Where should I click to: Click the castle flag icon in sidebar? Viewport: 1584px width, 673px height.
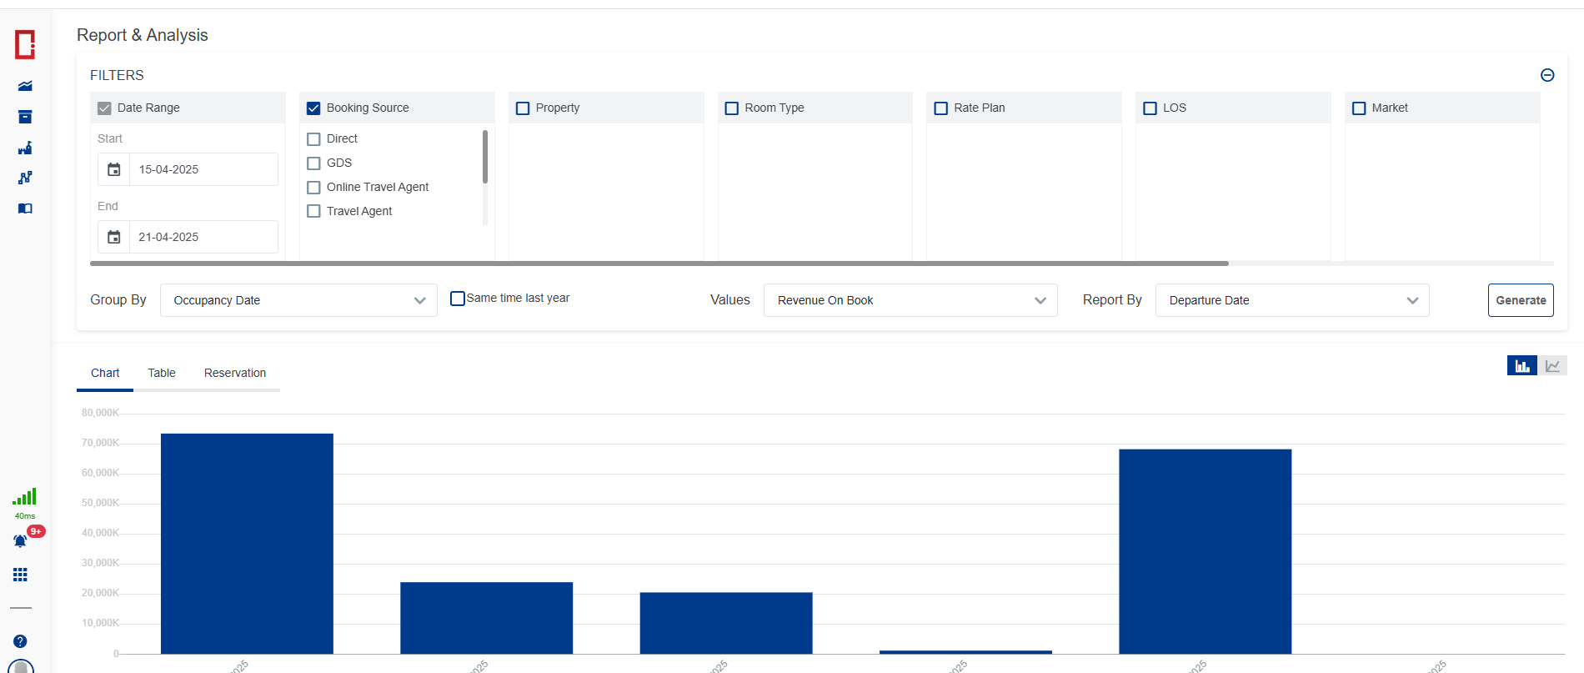pyautogui.click(x=25, y=148)
